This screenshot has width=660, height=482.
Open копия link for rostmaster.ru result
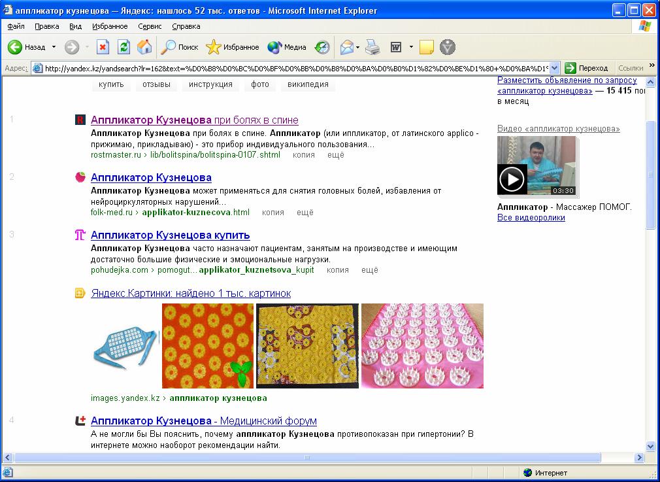tap(303, 155)
